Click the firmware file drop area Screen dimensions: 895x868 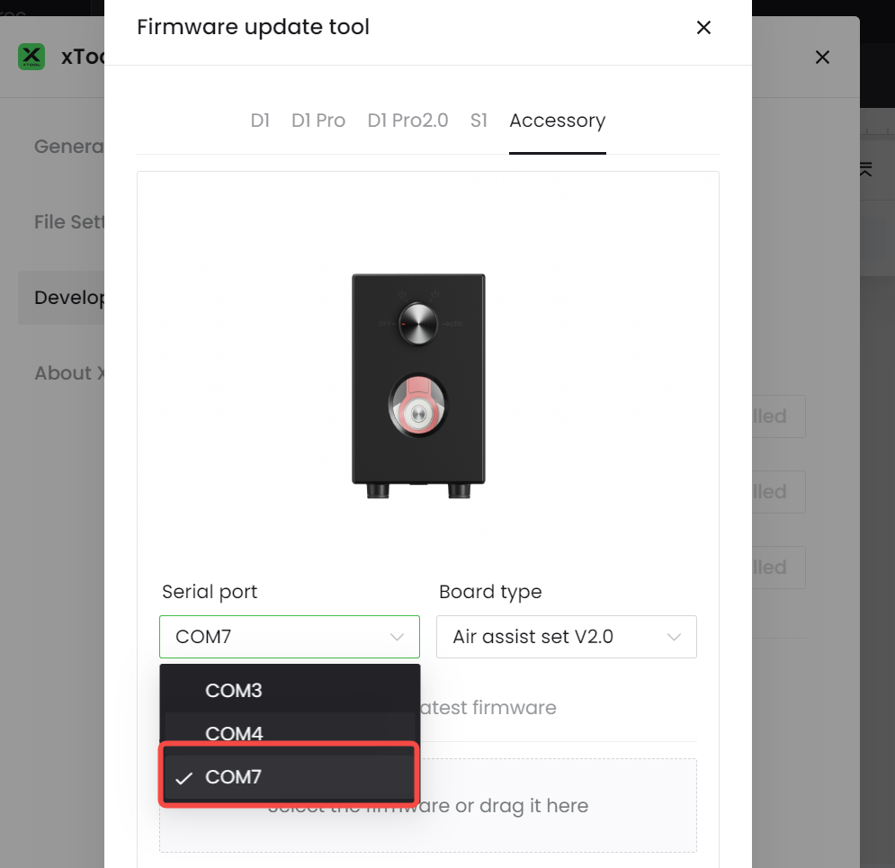(x=428, y=806)
